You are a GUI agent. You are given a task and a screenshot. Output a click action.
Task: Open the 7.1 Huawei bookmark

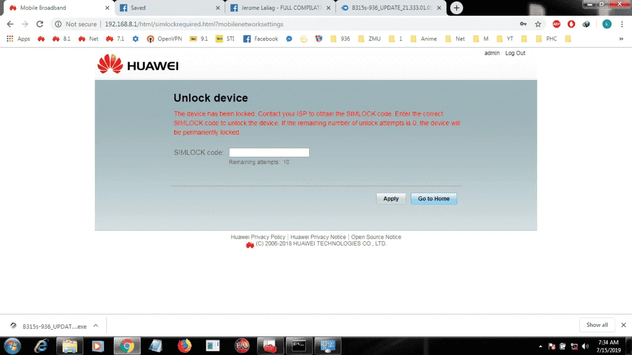[x=115, y=39]
